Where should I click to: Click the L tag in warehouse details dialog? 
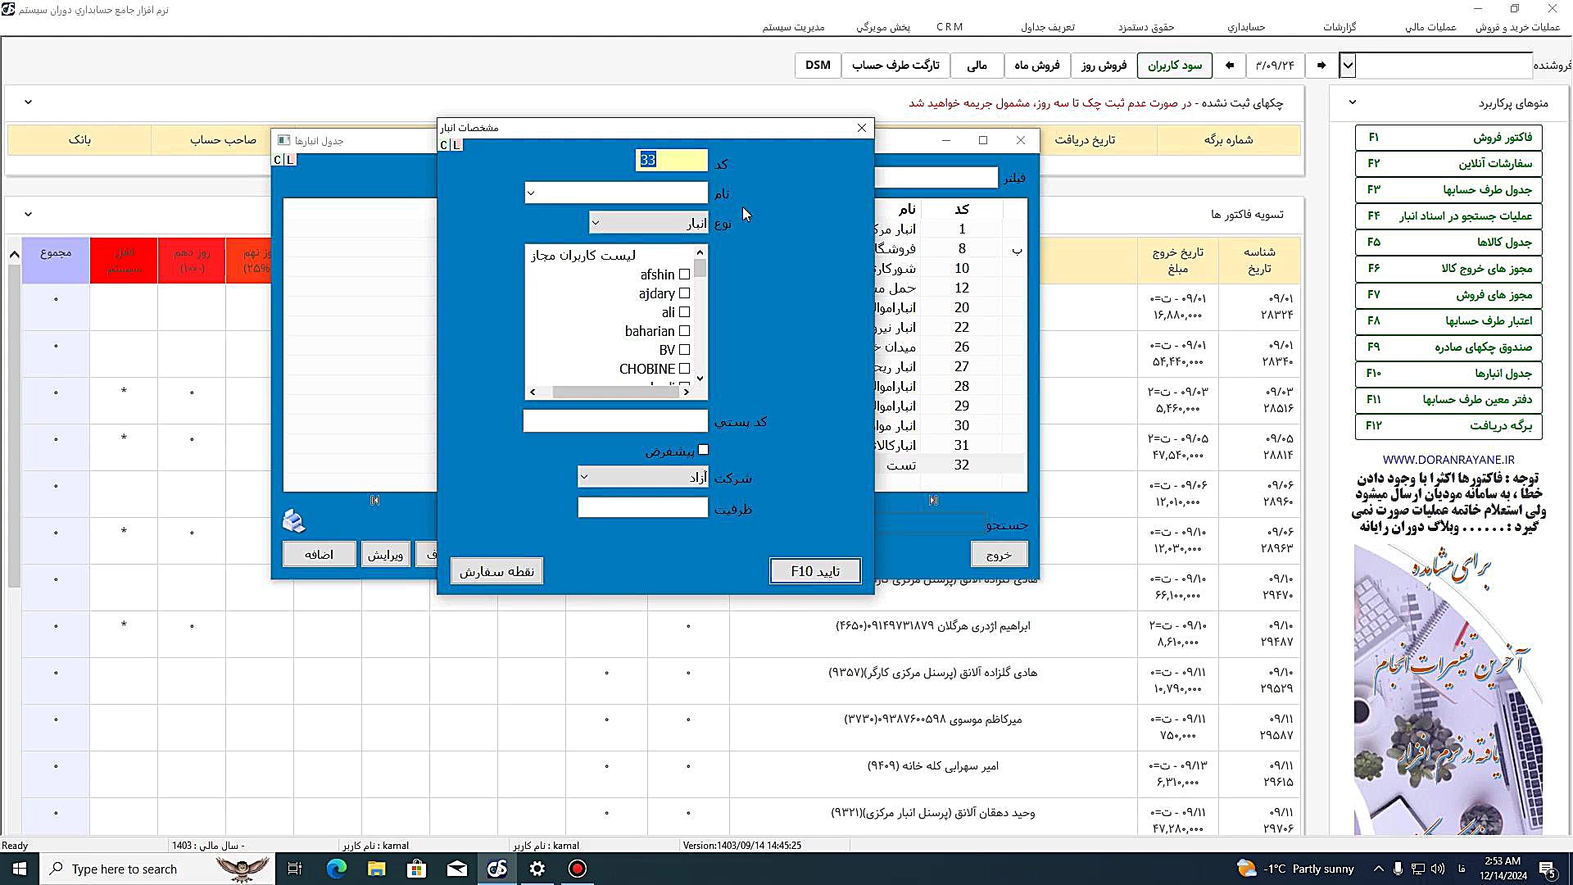(456, 145)
